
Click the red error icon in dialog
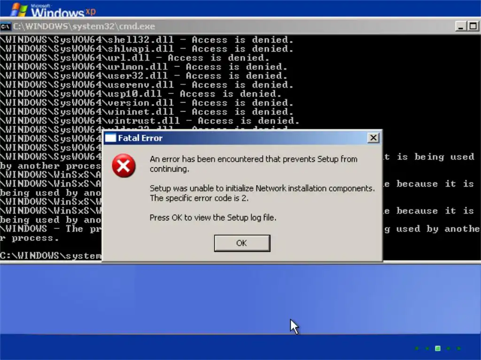point(124,165)
